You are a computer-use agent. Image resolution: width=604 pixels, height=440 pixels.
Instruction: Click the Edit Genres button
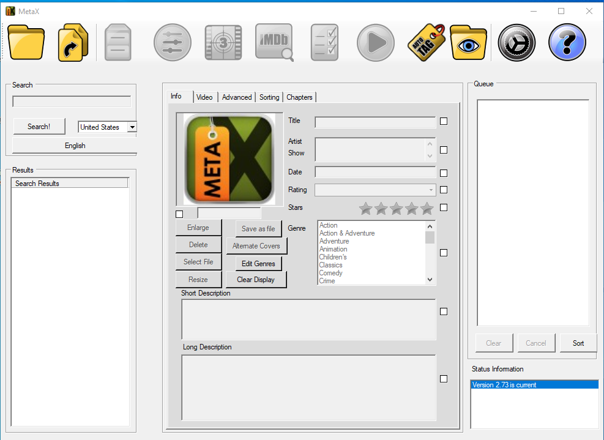258,264
